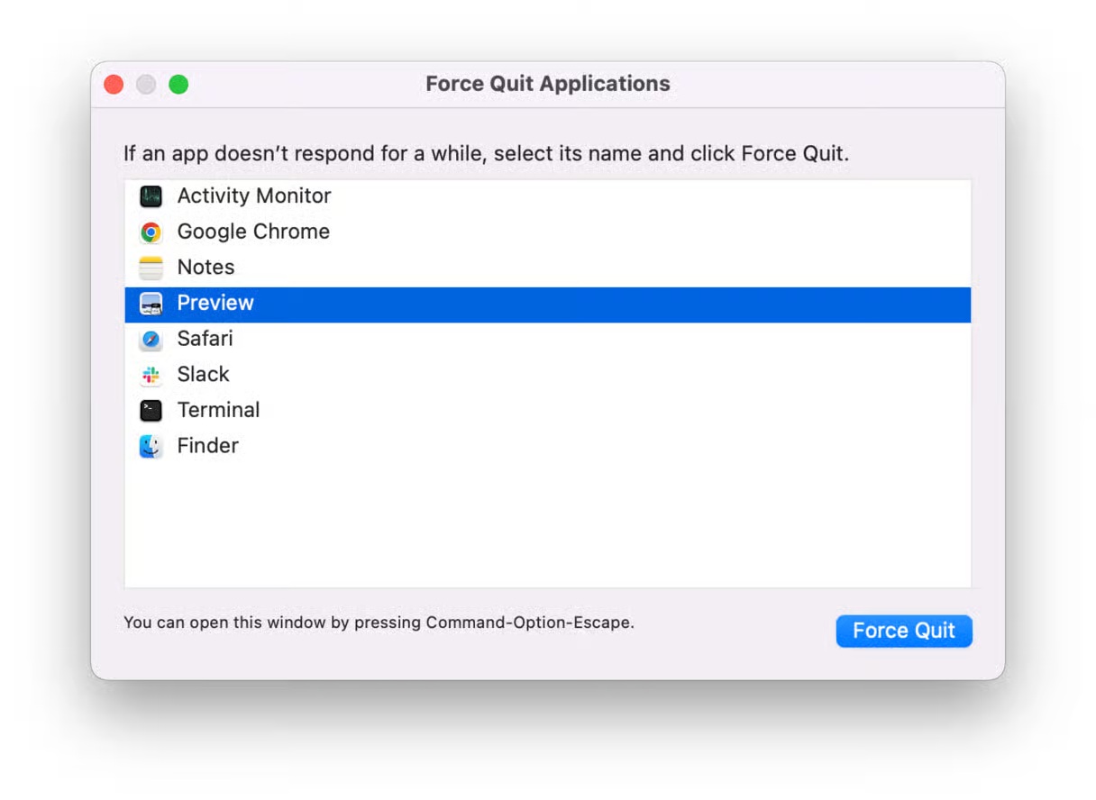
Task: Click the Safari compass icon
Action: tap(151, 340)
